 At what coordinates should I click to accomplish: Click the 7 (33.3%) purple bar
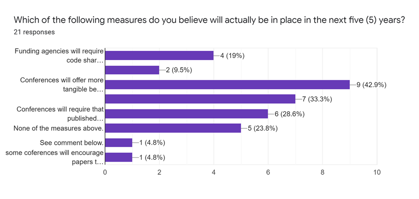tap(200, 99)
